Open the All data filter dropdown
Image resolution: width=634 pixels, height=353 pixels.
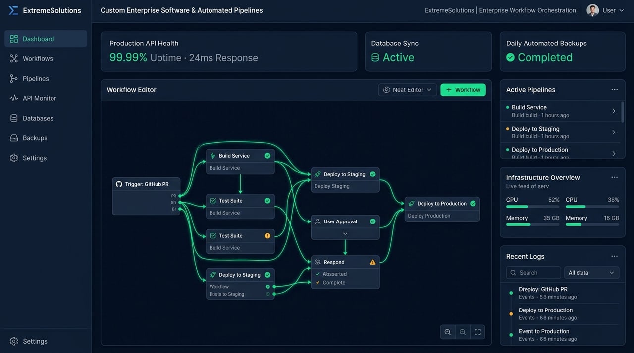[x=591, y=273]
